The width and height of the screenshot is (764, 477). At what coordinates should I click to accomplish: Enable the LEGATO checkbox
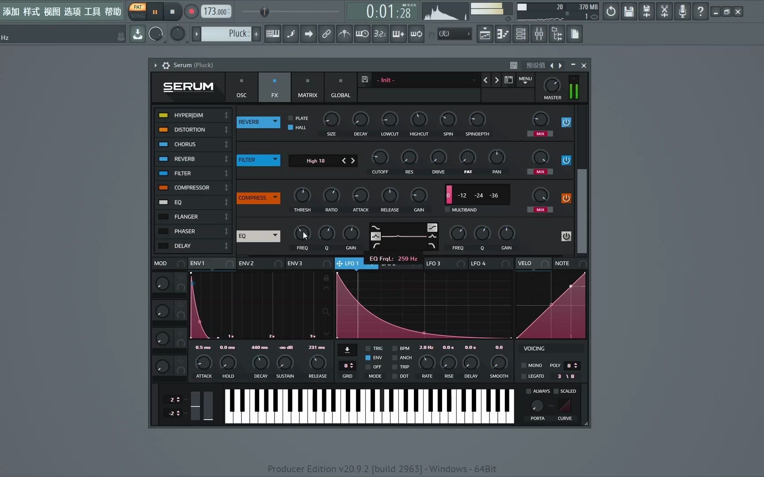point(524,376)
